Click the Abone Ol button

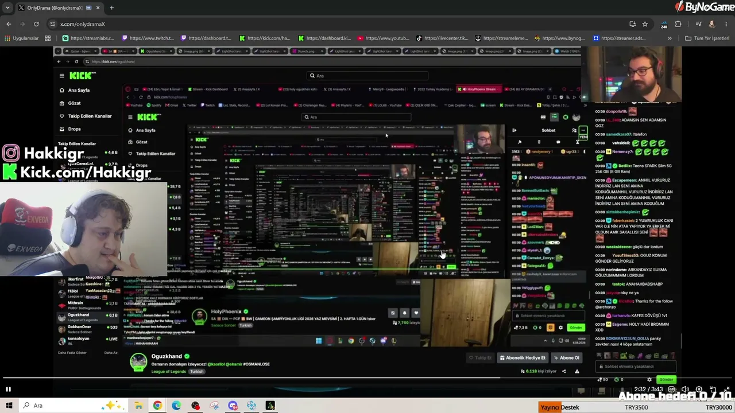[566, 358]
